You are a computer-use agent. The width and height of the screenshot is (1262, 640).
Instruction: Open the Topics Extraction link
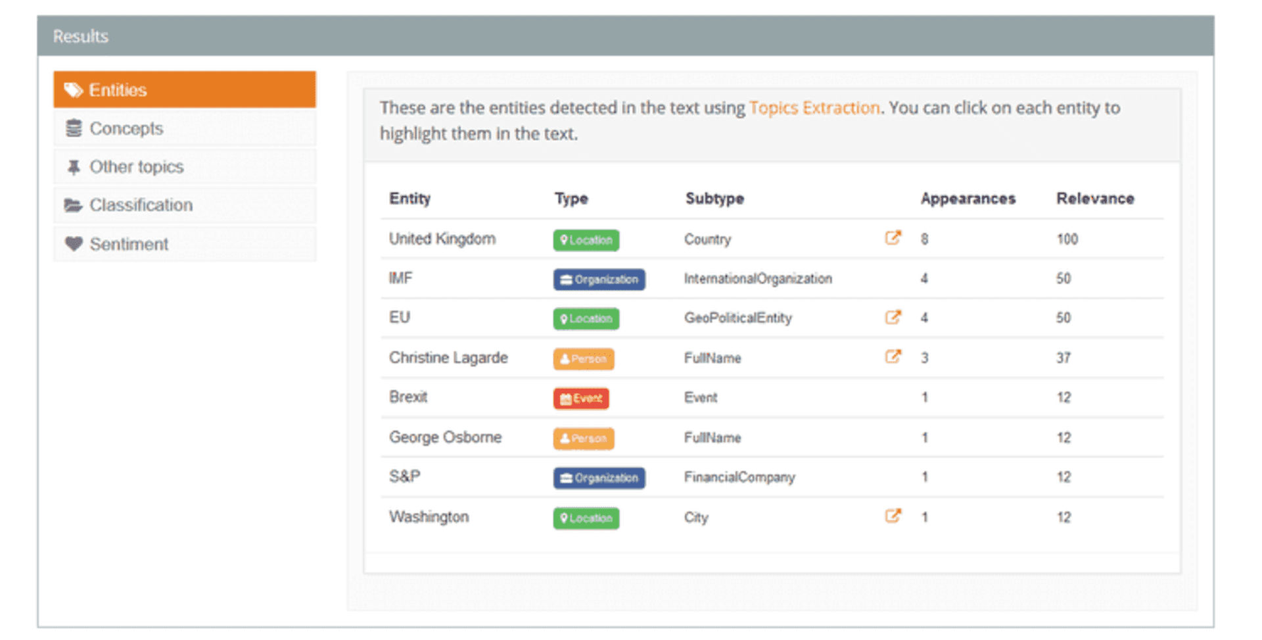(x=815, y=107)
